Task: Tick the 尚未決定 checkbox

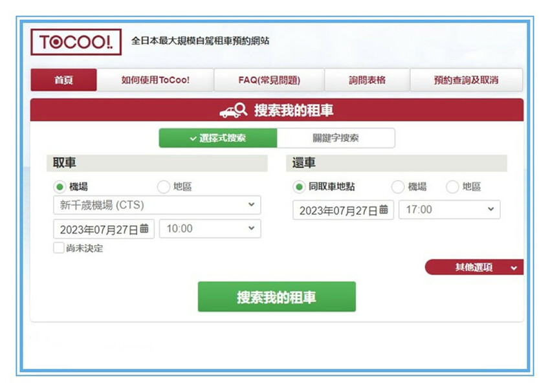Action: pyautogui.click(x=59, y=248)
